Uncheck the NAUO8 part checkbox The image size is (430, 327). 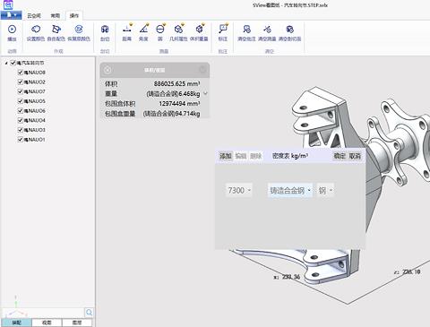pos(21,73)
